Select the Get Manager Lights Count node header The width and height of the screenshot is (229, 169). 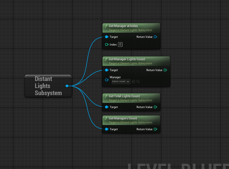(136, 61)
